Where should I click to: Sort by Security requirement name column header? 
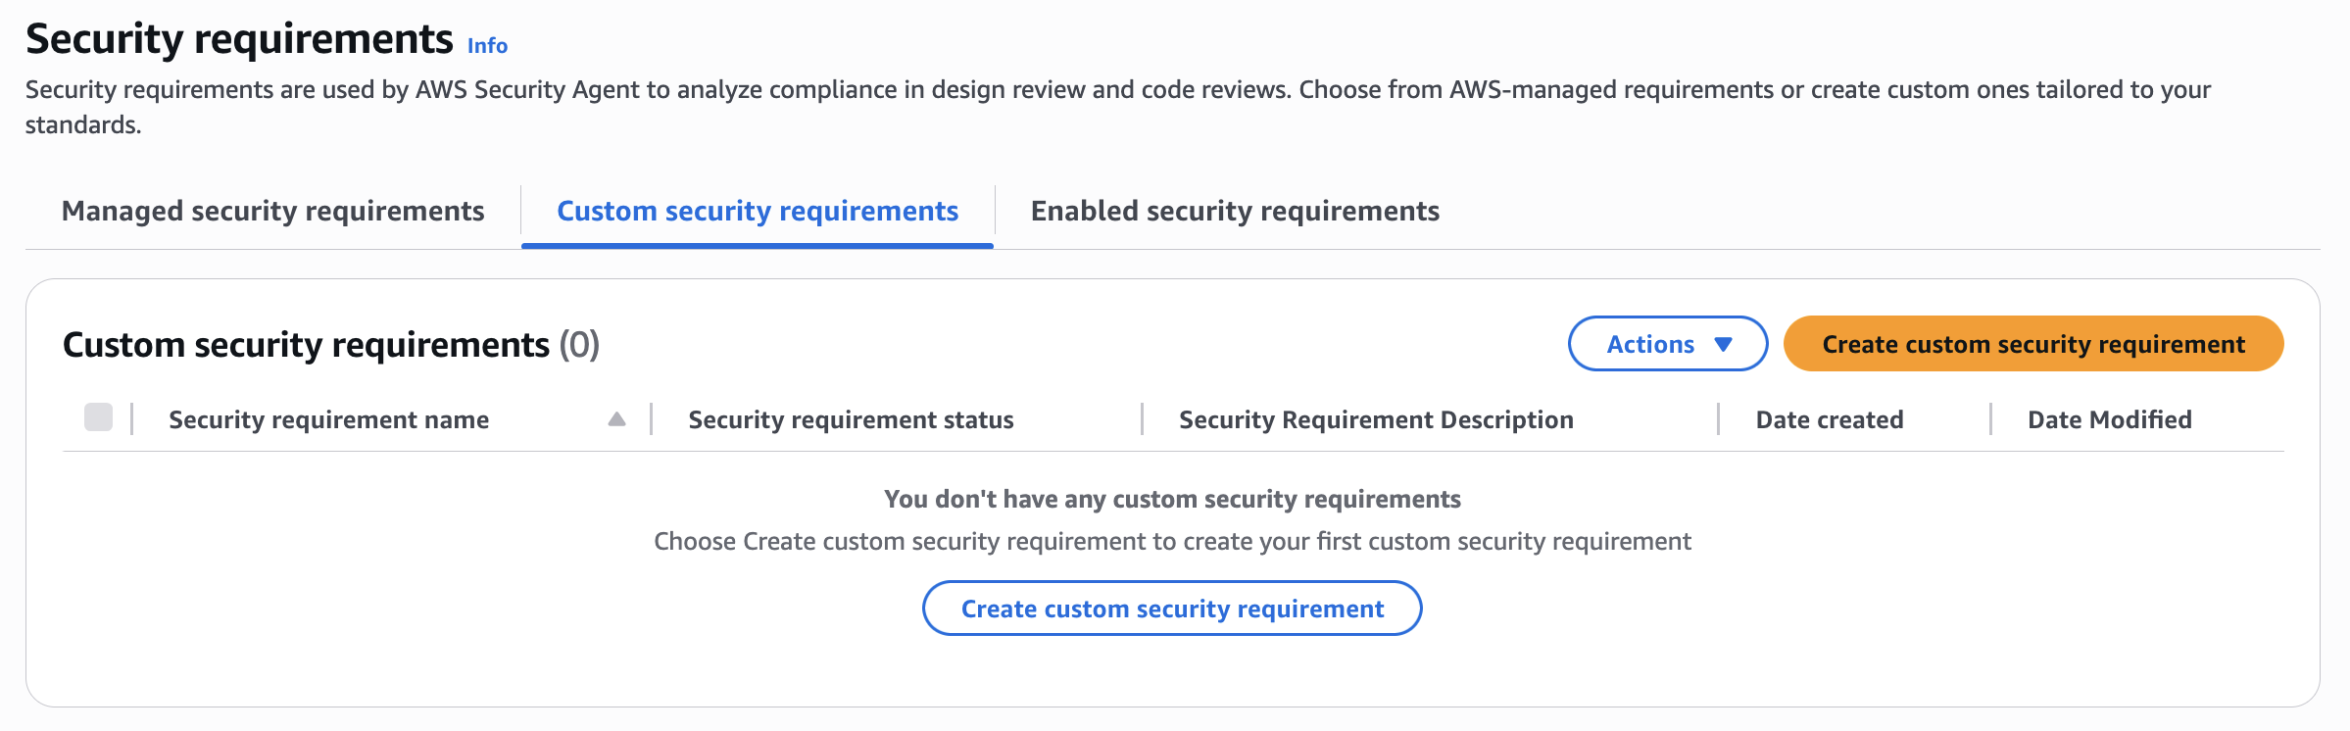coord(328,420)
